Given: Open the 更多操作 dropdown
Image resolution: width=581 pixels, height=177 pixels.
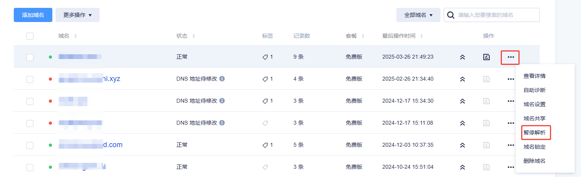Looking at the screenshot, I should pyautogui.click(x=78, y=15).
